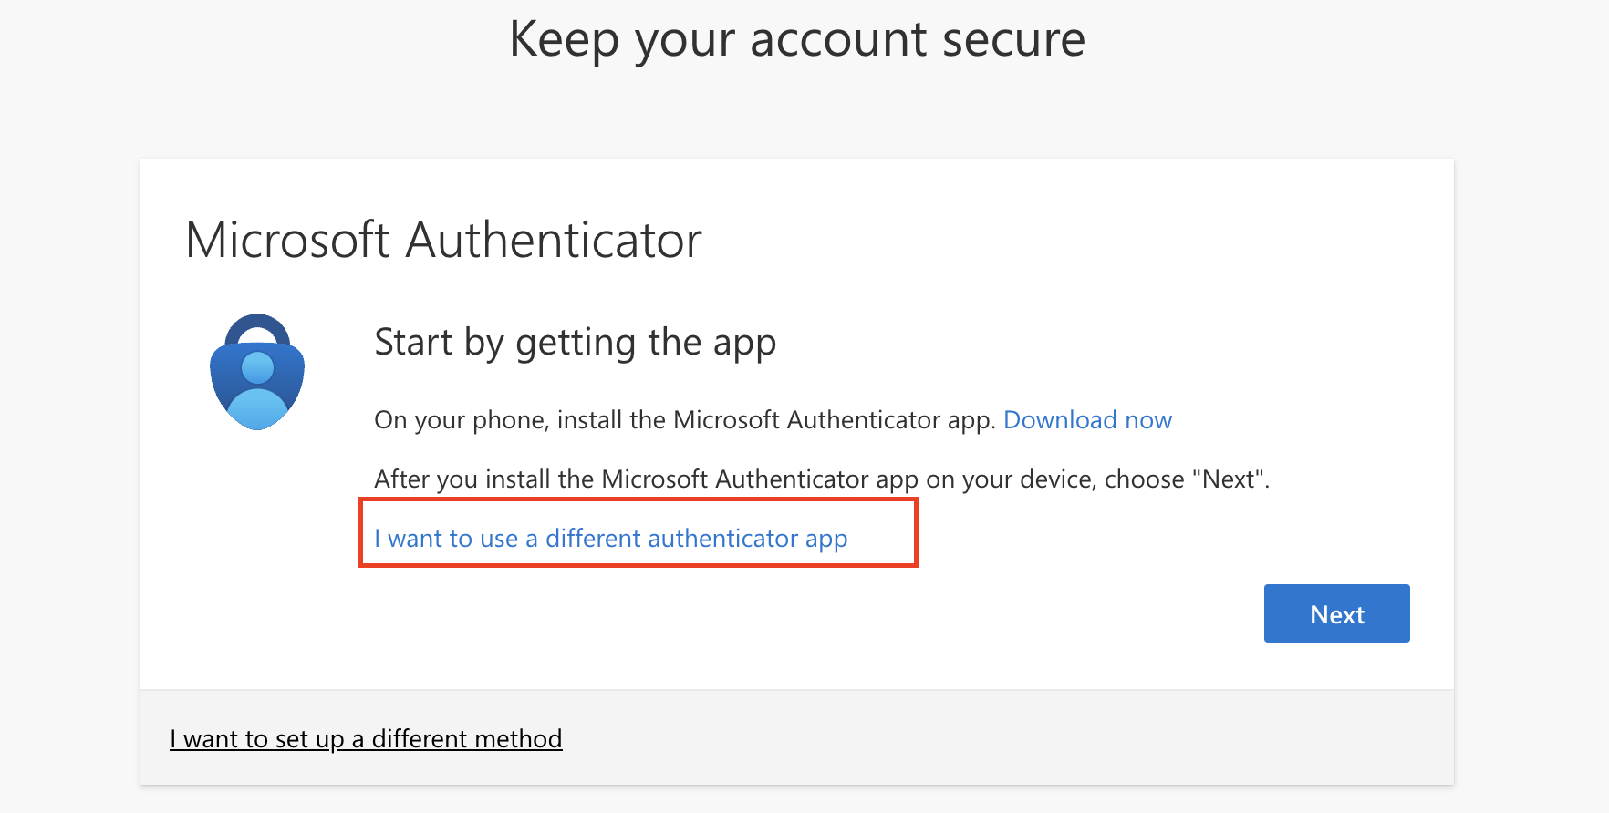Click the quoted "Next" word in the instructions

click(1229, 479)
